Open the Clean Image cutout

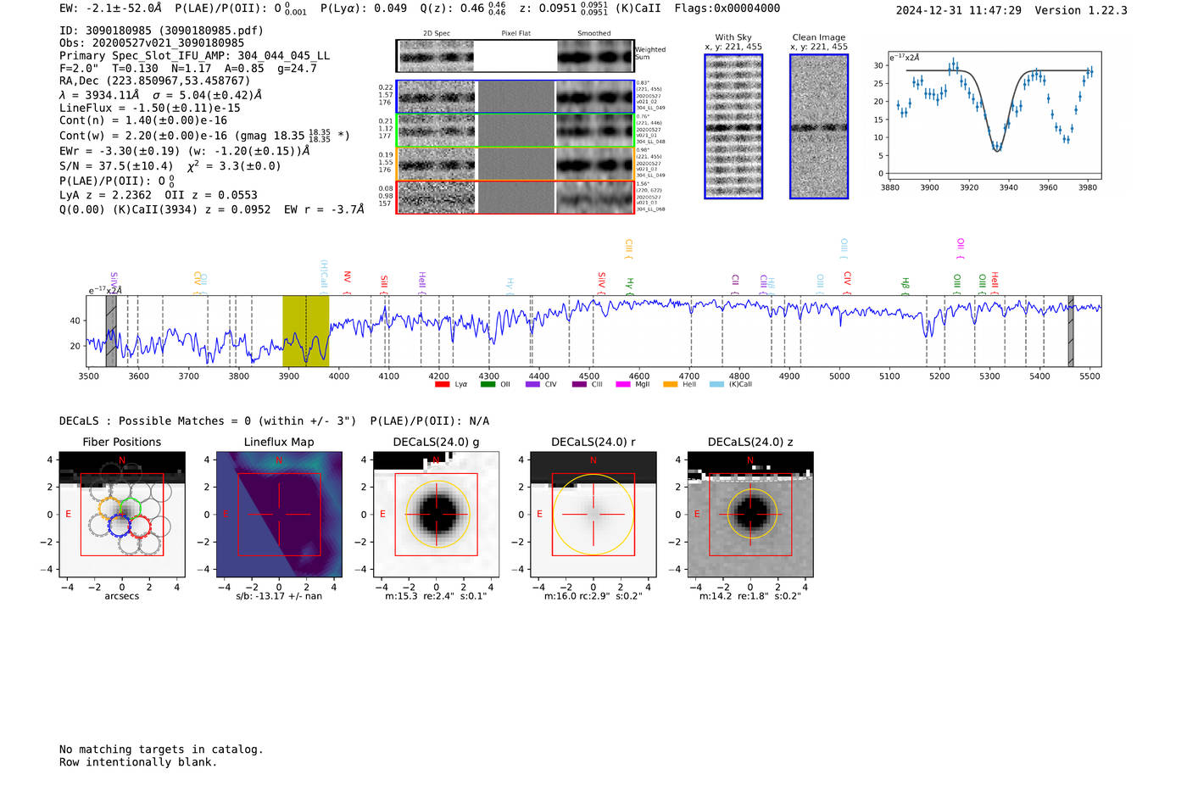tap(819, 126)
